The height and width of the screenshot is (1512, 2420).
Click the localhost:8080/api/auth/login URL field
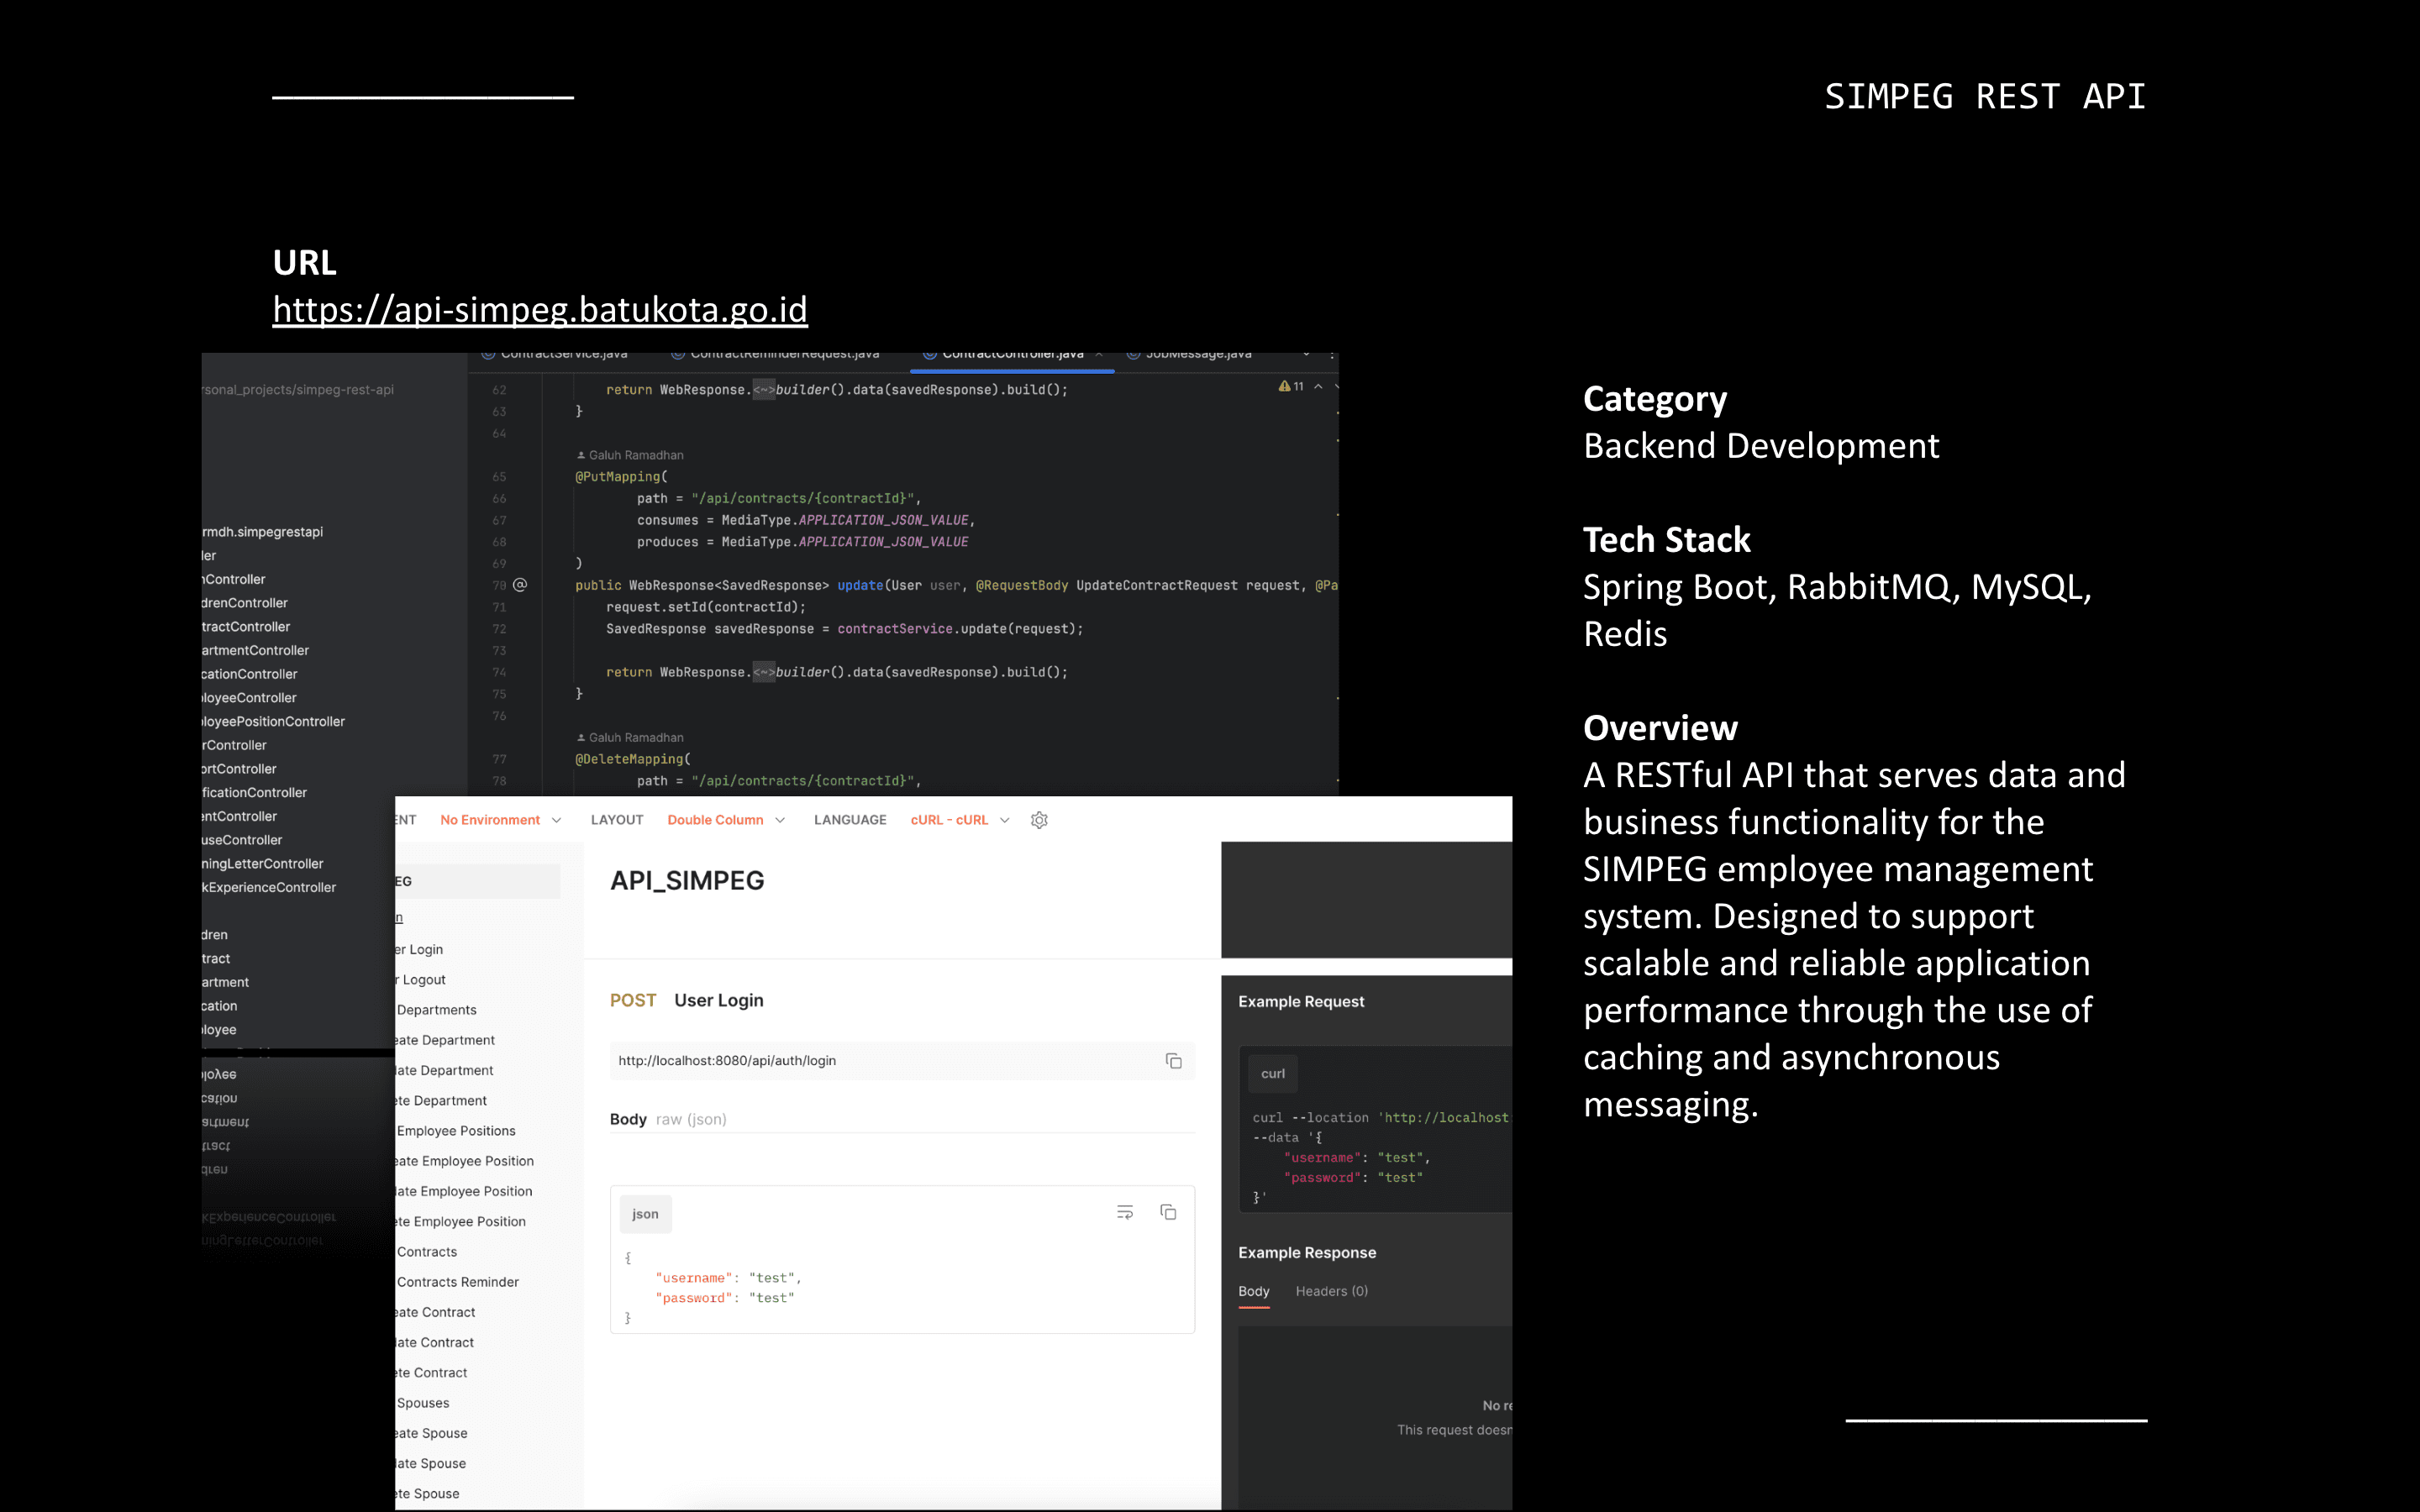pyautogui.click(x=902, y=1061)
